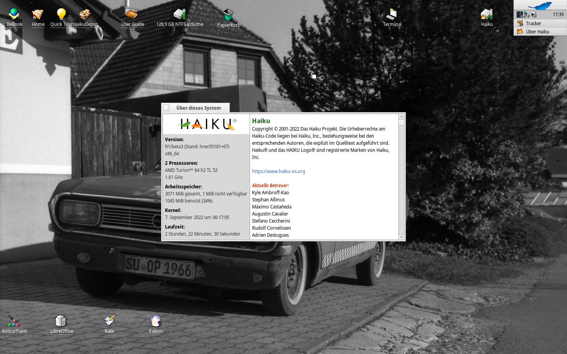Open the Tracker entry in Deskbar
This screenshot has height=354, width=567.
540,23
